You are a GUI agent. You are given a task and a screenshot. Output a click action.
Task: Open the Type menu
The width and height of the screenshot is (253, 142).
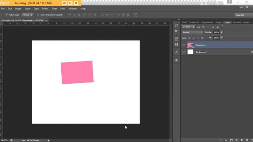(x=36, y=9)
